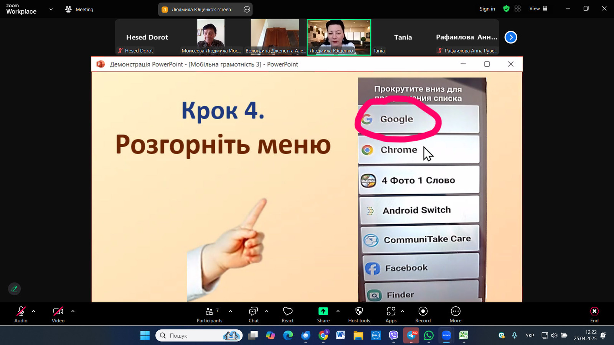
Task: Click the Android Switch list item
Action: 419,210
